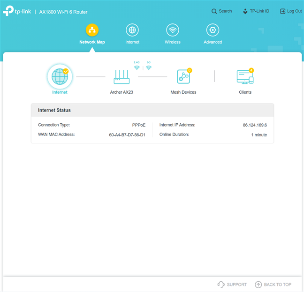This screenshot has height=292, width=304.
Task: Open the Wireless settings icon
Action: click(x=173, y=30)
